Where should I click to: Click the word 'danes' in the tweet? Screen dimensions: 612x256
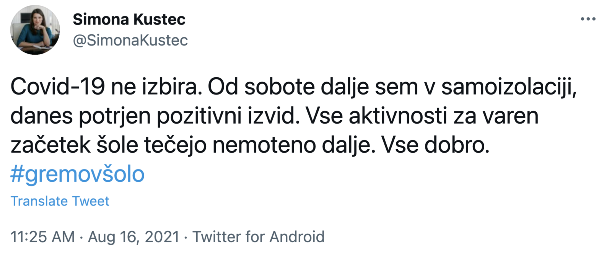pyautogui.click(x=41, y=116)
